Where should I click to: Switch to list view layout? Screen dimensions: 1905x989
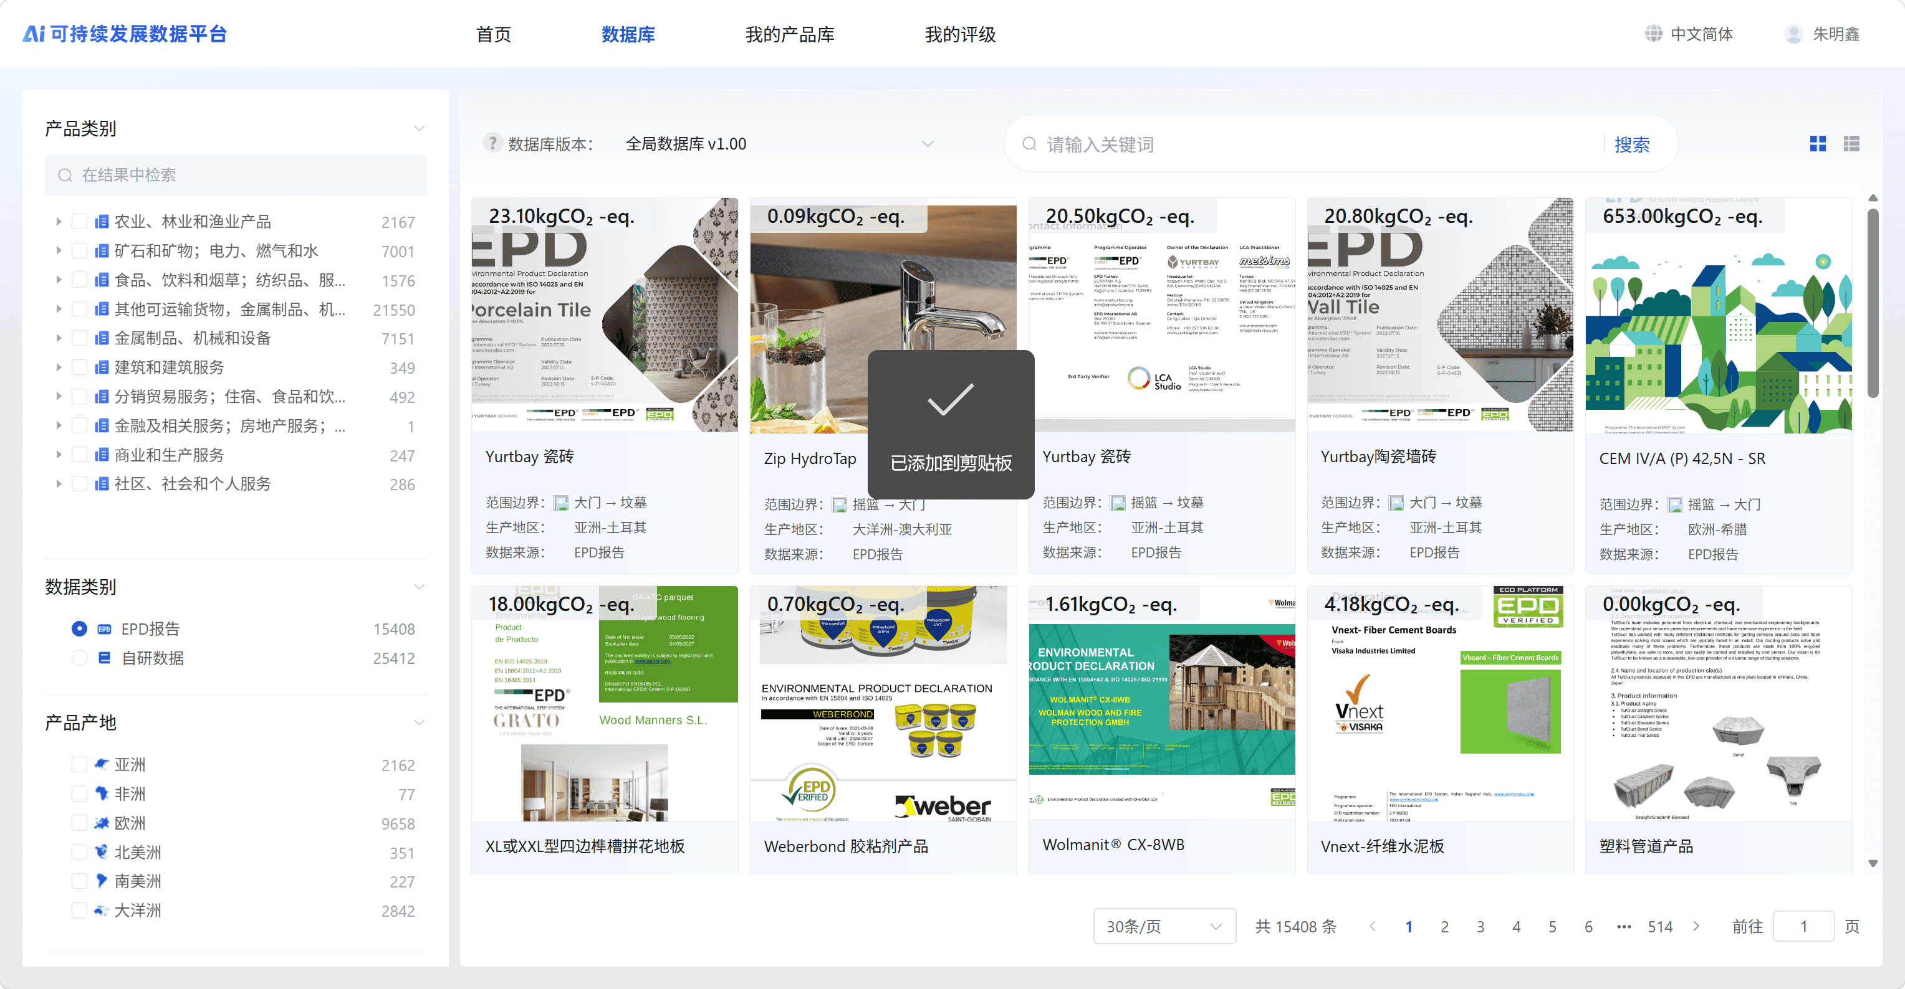pyautogui.click(x=1852, y=144)
